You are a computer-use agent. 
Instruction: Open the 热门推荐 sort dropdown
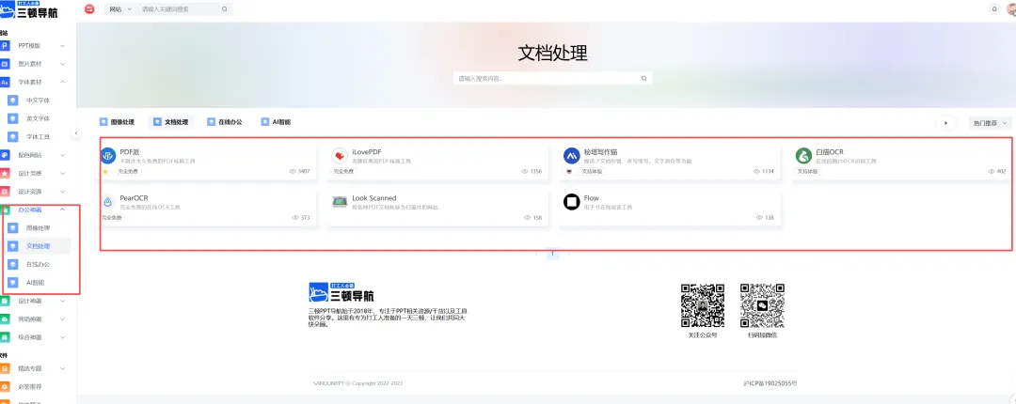[990, 122]
